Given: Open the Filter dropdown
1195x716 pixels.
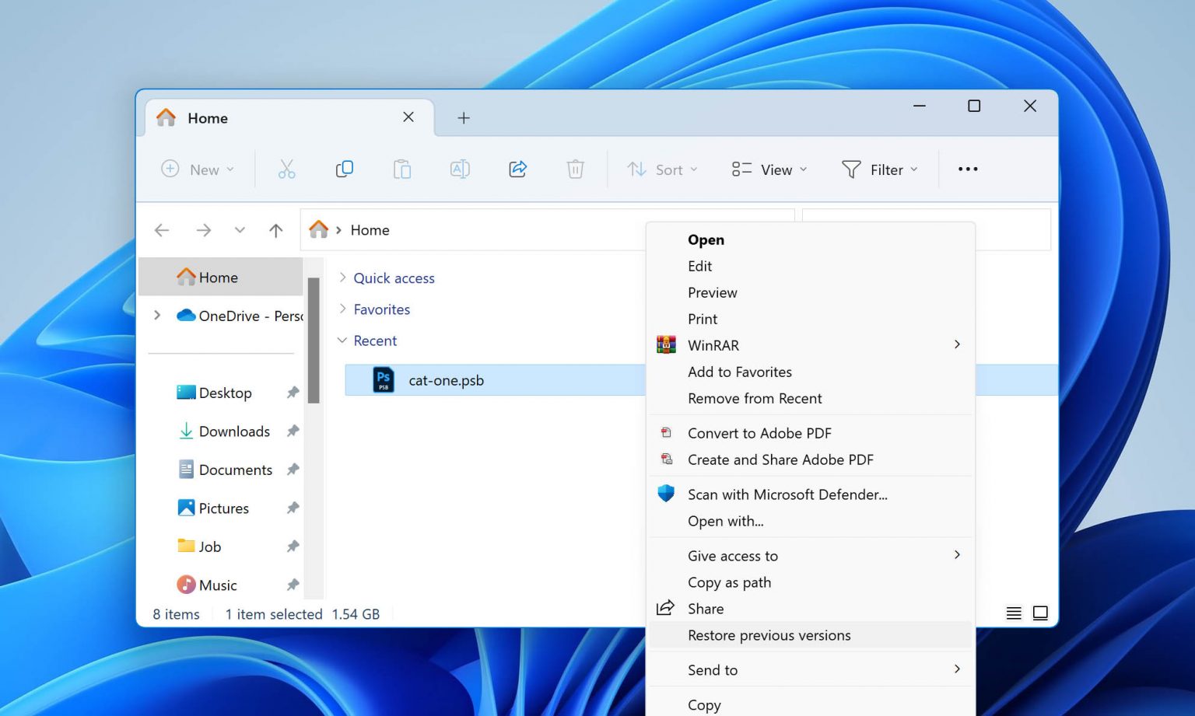Looking at the screenshot, I should [879, 169].
